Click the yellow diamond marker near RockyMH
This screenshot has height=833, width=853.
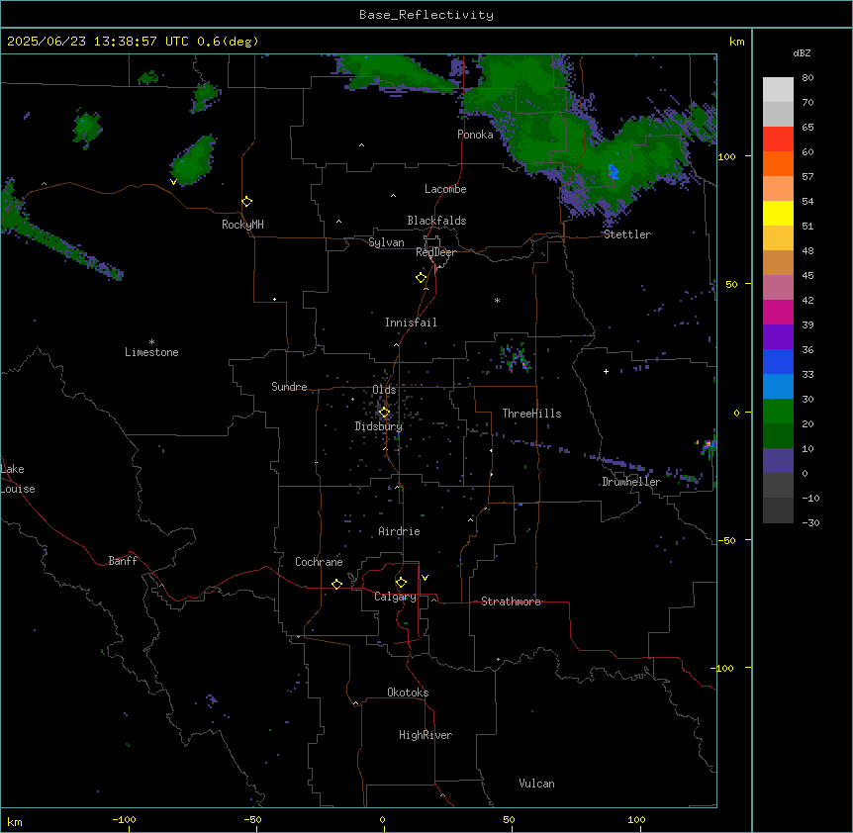coord(246,202)
